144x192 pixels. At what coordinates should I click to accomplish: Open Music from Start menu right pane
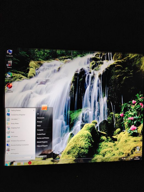coord(39,126)
